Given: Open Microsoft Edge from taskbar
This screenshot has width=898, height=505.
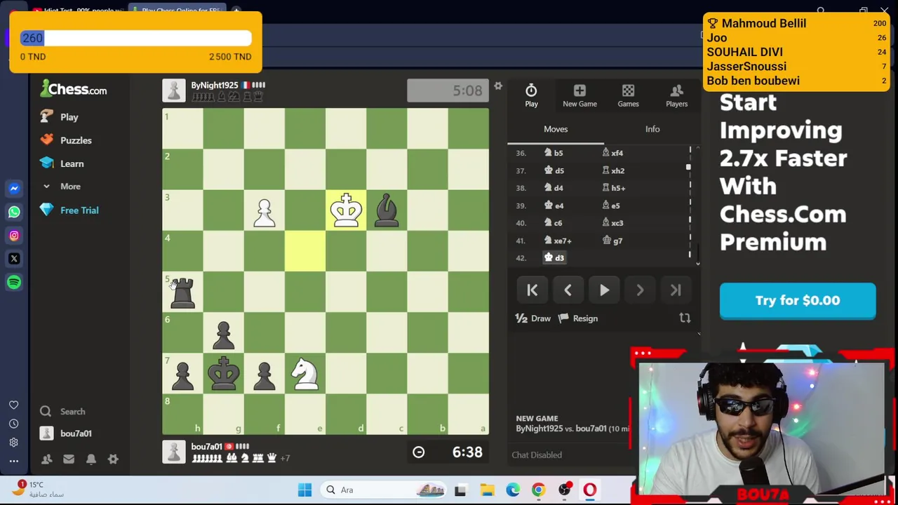Looking at the screenshot, I should pos(513,490).
